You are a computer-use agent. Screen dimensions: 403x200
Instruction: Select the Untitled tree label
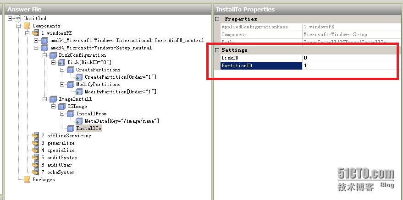[x=35, y=18]
